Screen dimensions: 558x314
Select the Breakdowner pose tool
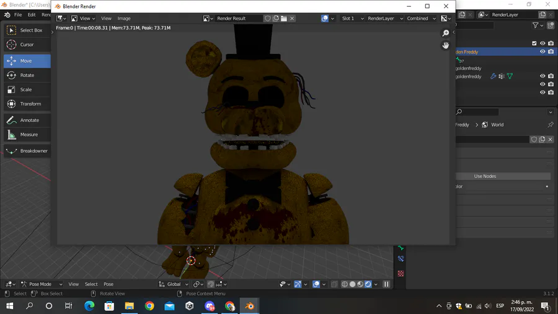(x=27, y=151)
